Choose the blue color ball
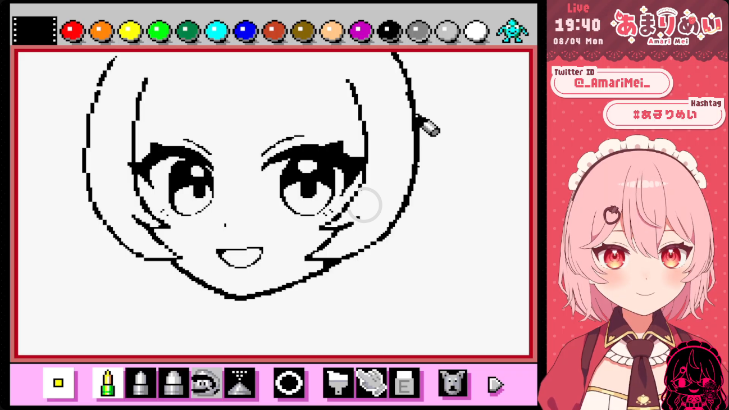Screen dimensions: 729x410 pyautogui.click(x=245, y=31)
